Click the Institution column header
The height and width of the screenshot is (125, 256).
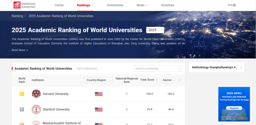click(x=38, y=80)
